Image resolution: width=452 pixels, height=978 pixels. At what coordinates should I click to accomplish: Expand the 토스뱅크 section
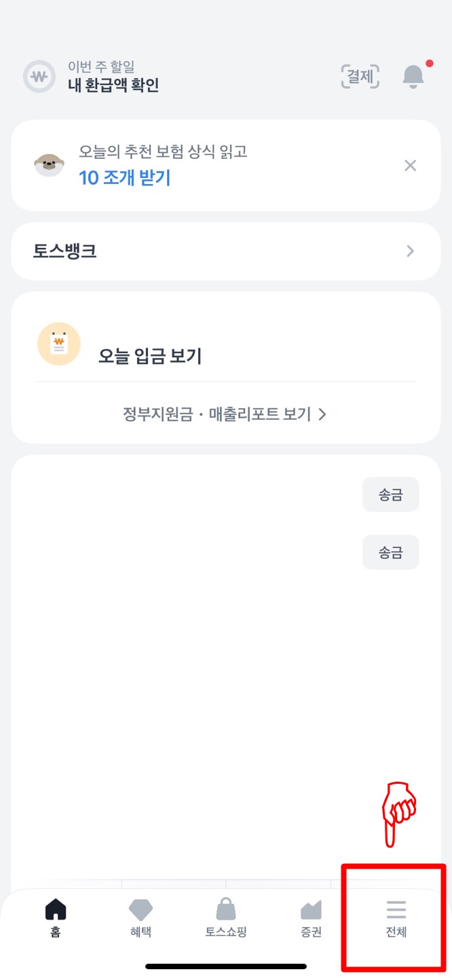[x=226, y=251]
